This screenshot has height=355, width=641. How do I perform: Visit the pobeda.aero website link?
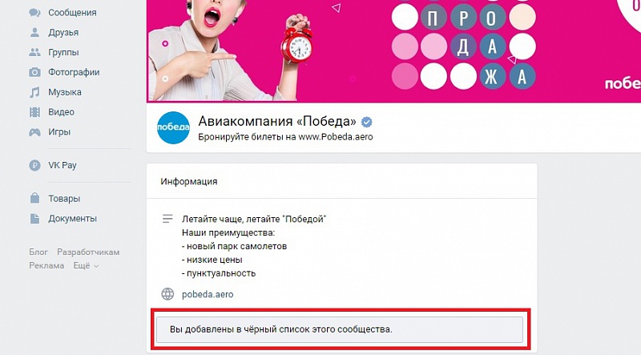208,294
